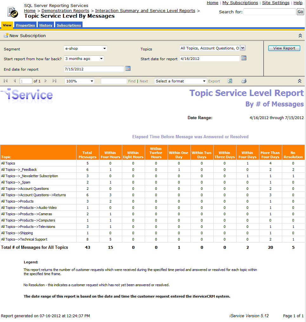Switch to the Subscriptions tab
Screen dimensions: 306x322
[69, 25]
